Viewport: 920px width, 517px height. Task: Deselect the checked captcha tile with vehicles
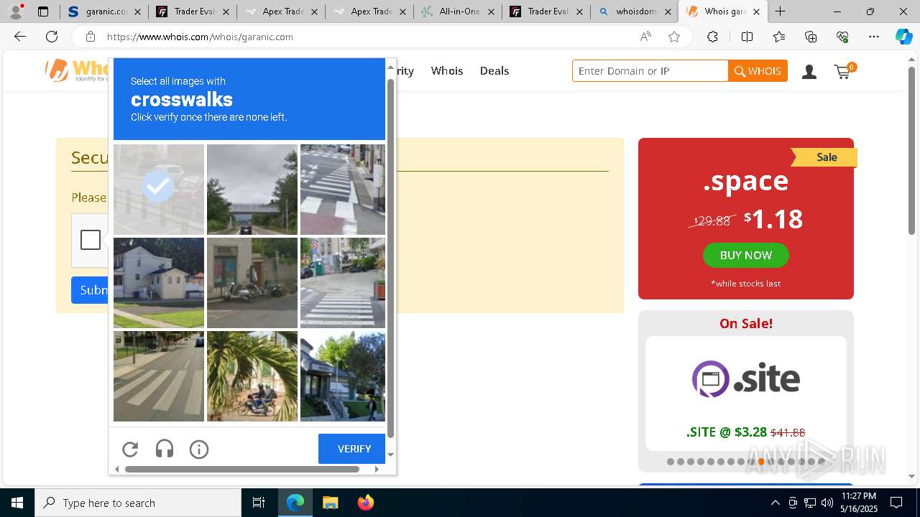(x=159, y=190)
